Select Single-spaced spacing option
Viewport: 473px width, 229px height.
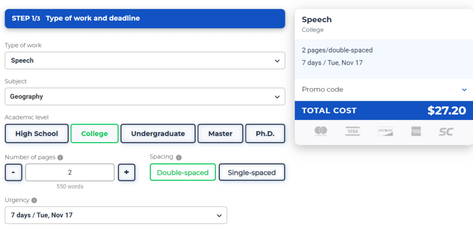pyautogui.click(x=252, y=172)
